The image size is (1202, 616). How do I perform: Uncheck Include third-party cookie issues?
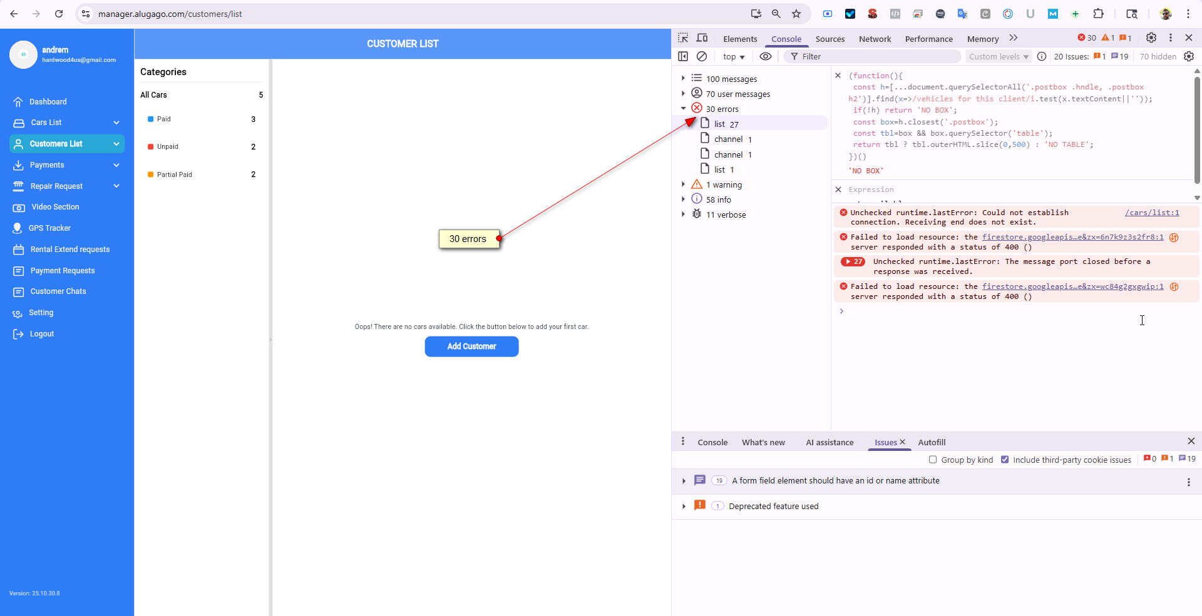pos(1005,460)
